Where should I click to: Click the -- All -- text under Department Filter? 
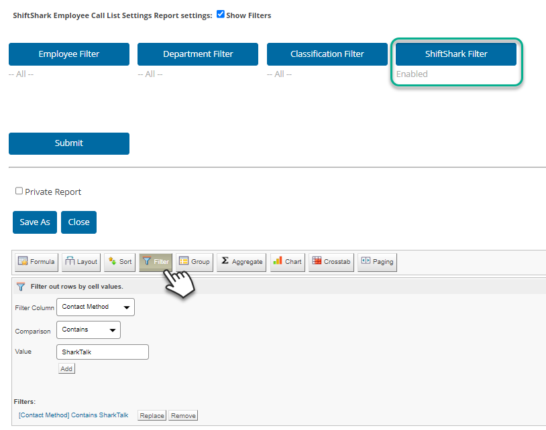click(150, 74)
